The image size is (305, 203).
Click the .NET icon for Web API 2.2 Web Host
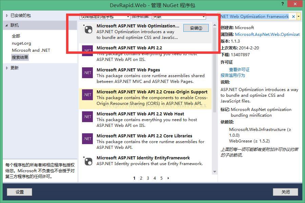pyautogui.click(x=87, y=116)
